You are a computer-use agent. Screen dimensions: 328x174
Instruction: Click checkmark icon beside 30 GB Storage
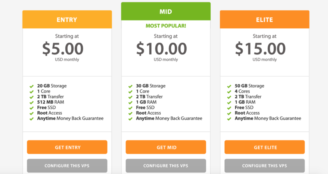[x=130, y=86]
